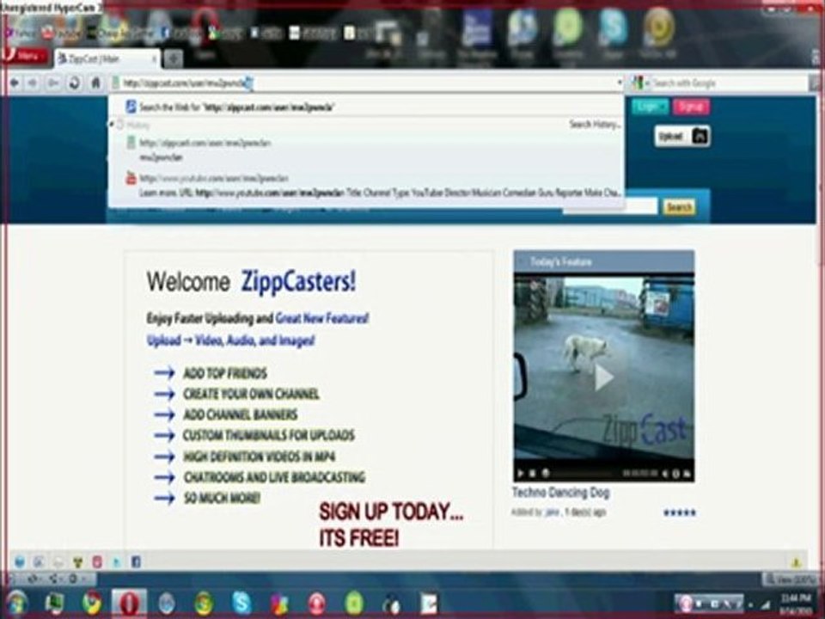
Task: Open the red Opera Menu button
Action: (24, 56)
